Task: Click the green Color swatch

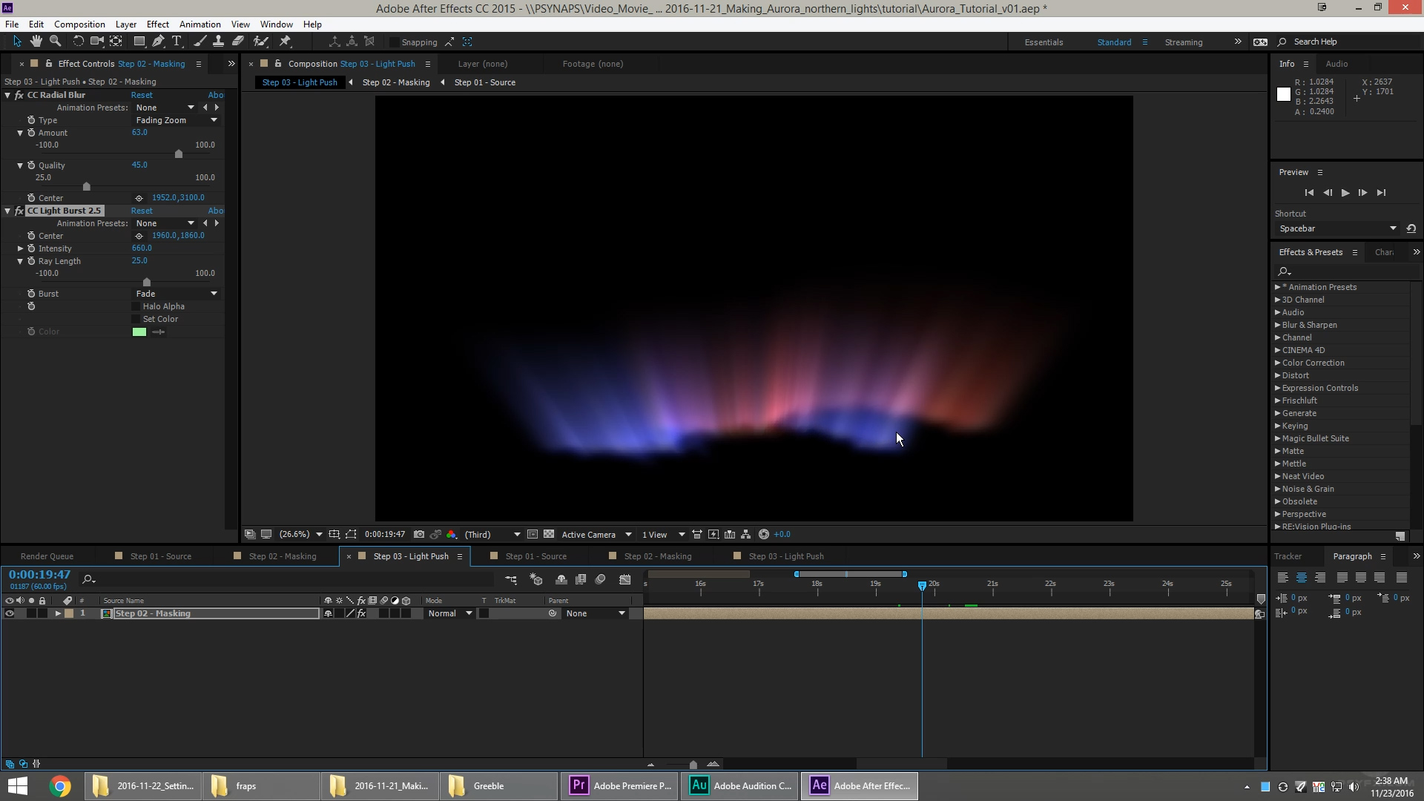Action: click(x=139, y=332)
